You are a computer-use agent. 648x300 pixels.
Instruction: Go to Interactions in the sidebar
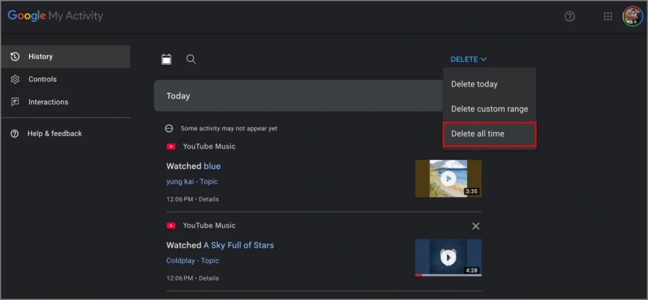coord(66,102)
